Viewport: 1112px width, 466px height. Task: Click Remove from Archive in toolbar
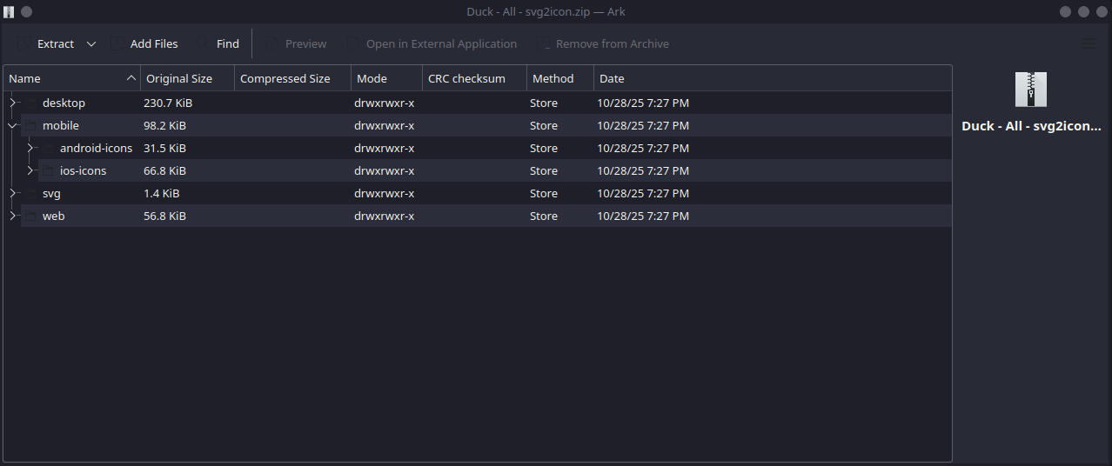604,43
